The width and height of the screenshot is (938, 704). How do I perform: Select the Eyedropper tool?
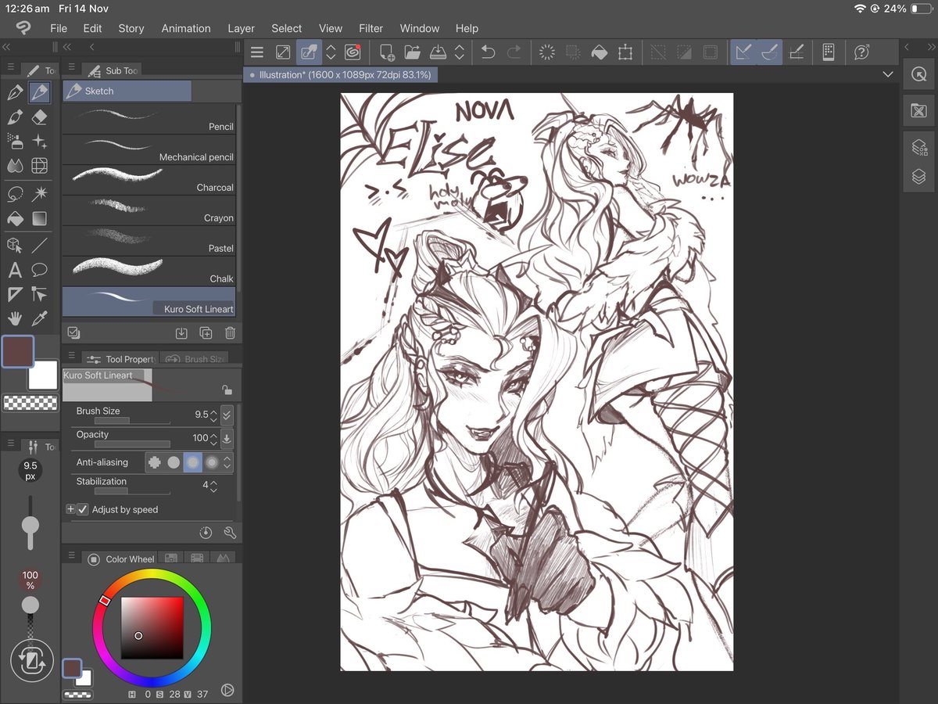(39, 318)
